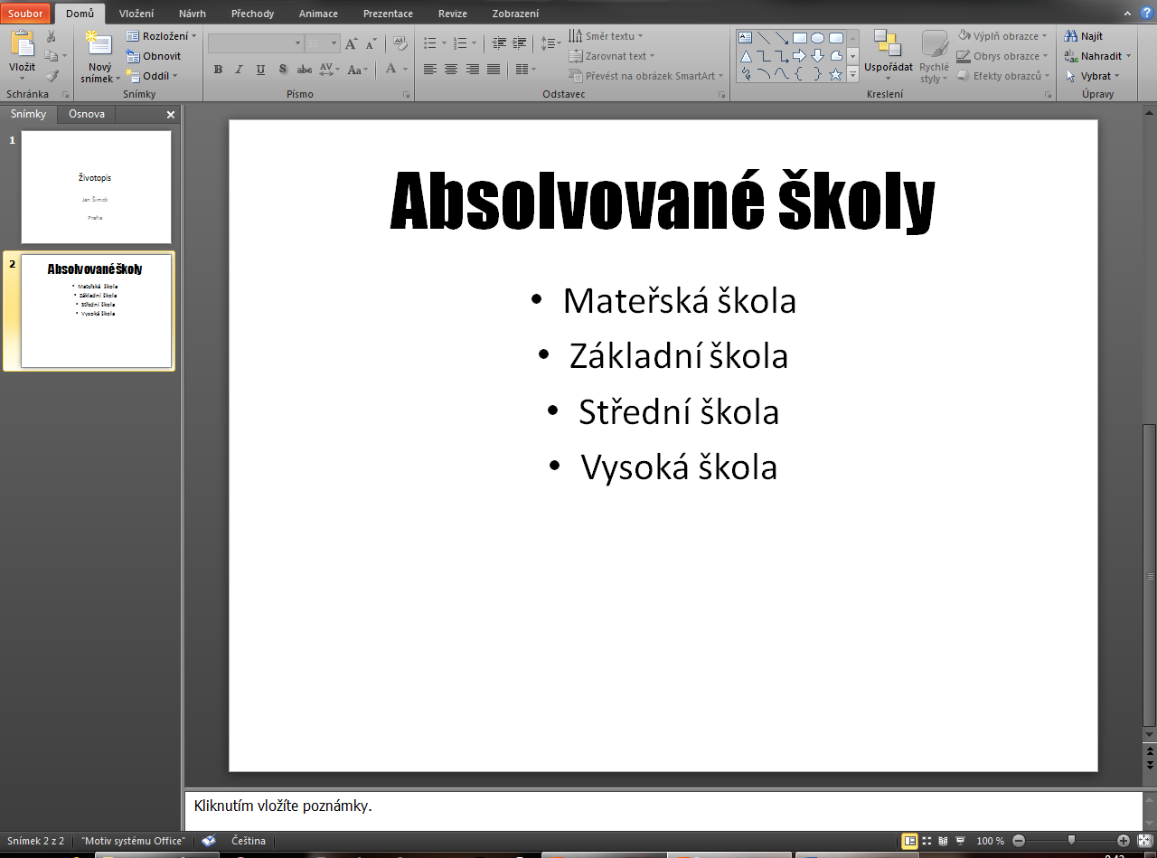Open the PowerPoint Help question mark

coord(1146,12)
